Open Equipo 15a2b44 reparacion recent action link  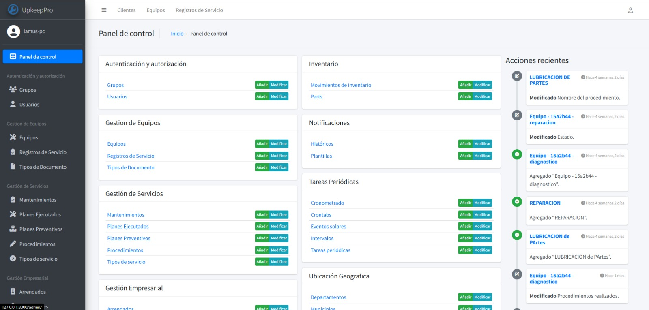(551, 120)
